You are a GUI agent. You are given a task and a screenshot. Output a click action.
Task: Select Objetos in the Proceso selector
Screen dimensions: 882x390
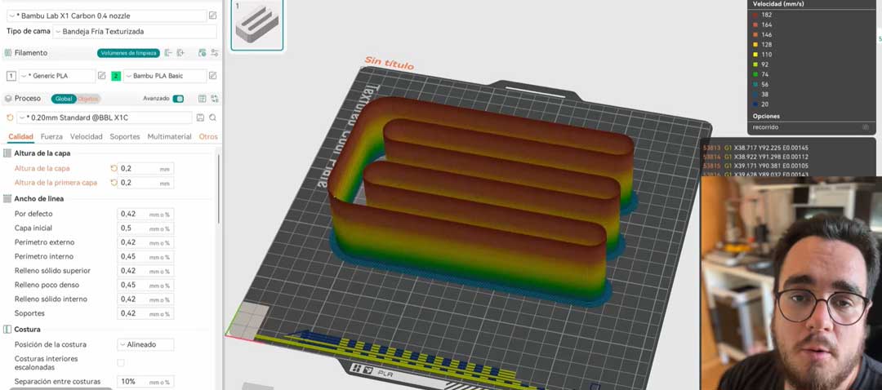coord(88,99)
